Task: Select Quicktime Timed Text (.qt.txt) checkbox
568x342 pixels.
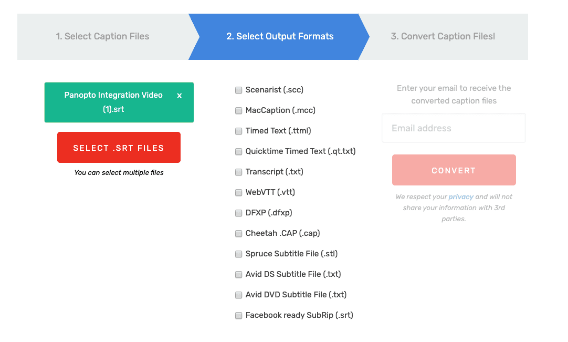Action: coord(239,152)
